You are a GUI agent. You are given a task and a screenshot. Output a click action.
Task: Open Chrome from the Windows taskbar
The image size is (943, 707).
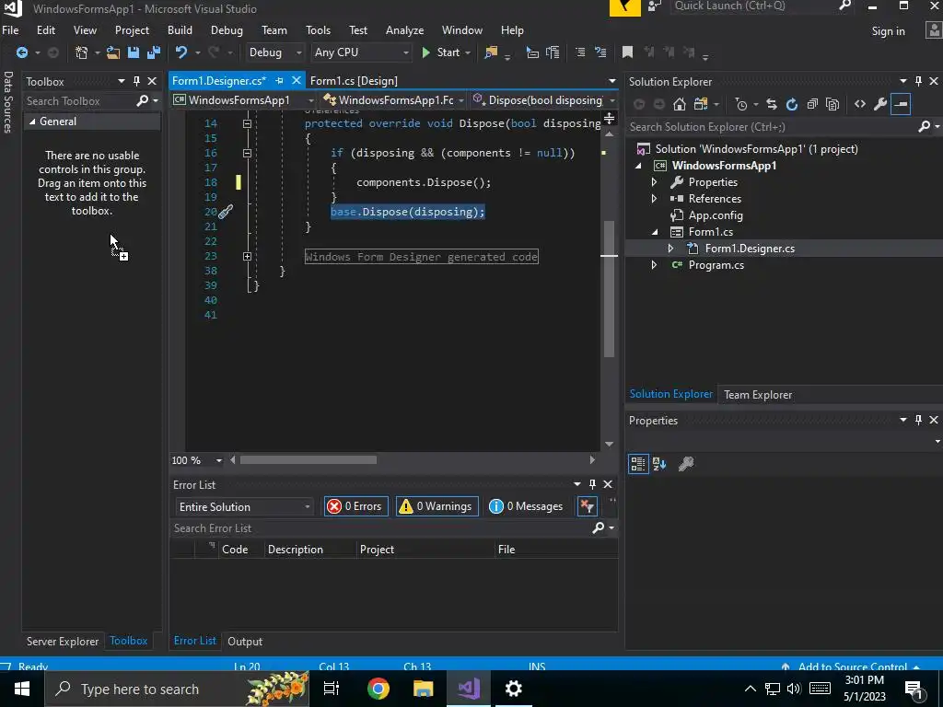tap(378, 689)
